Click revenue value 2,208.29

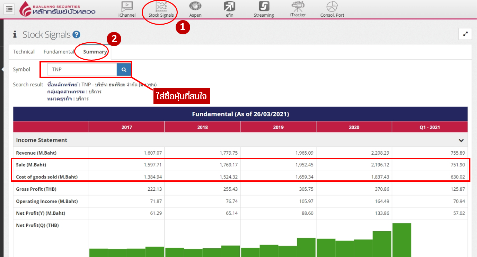pos(380,153)
